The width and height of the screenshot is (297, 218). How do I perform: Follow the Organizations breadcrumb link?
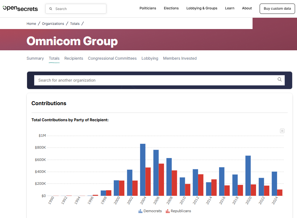pyautogui.click(x=53, y=24)
